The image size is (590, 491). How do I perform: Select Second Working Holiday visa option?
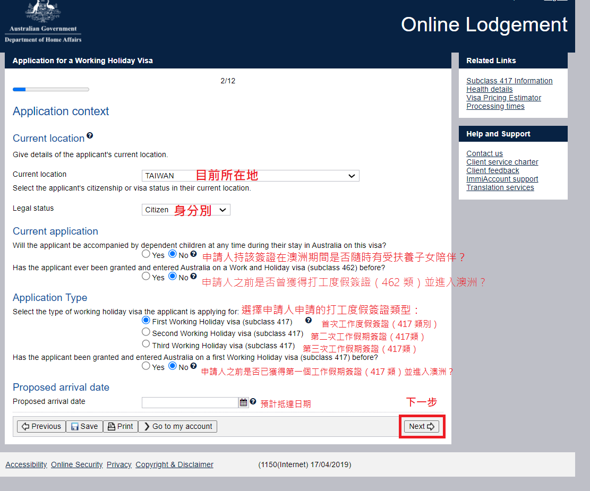[146, 332]
